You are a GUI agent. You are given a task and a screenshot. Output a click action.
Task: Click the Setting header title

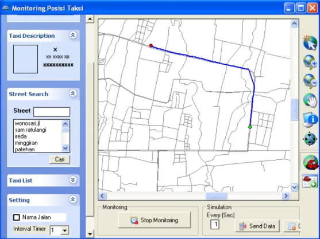pyautogui.click(x=19, y=200)
